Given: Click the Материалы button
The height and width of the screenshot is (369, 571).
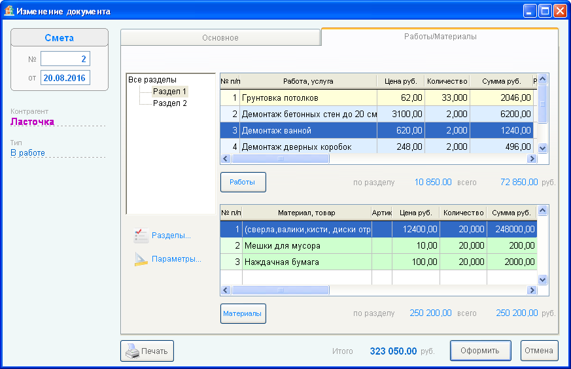Looking at the screenshot, I should pos(243,313).
